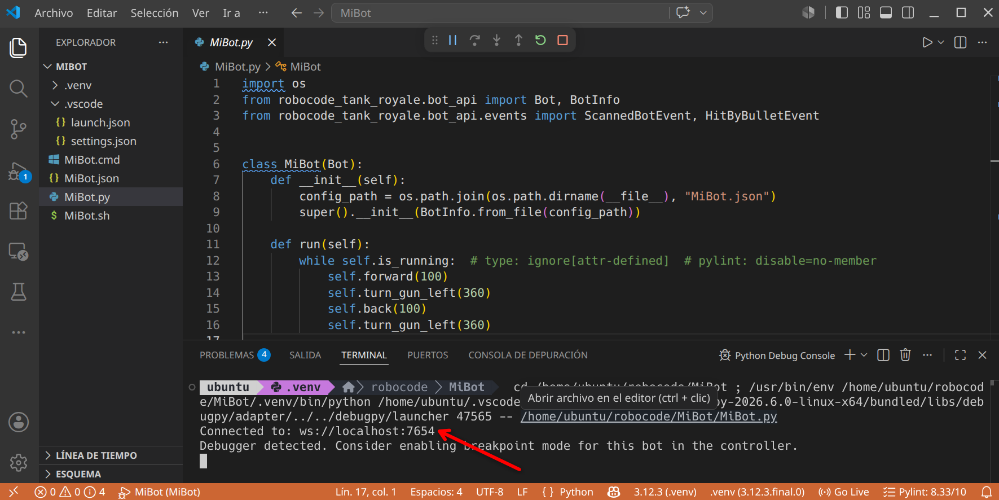This screenshot has width=999, height=500.
Task: Open the Extensions view
Action: point(18,210)
